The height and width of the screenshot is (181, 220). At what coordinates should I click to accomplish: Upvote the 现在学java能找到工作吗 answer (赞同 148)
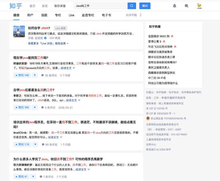coord(22,75)
